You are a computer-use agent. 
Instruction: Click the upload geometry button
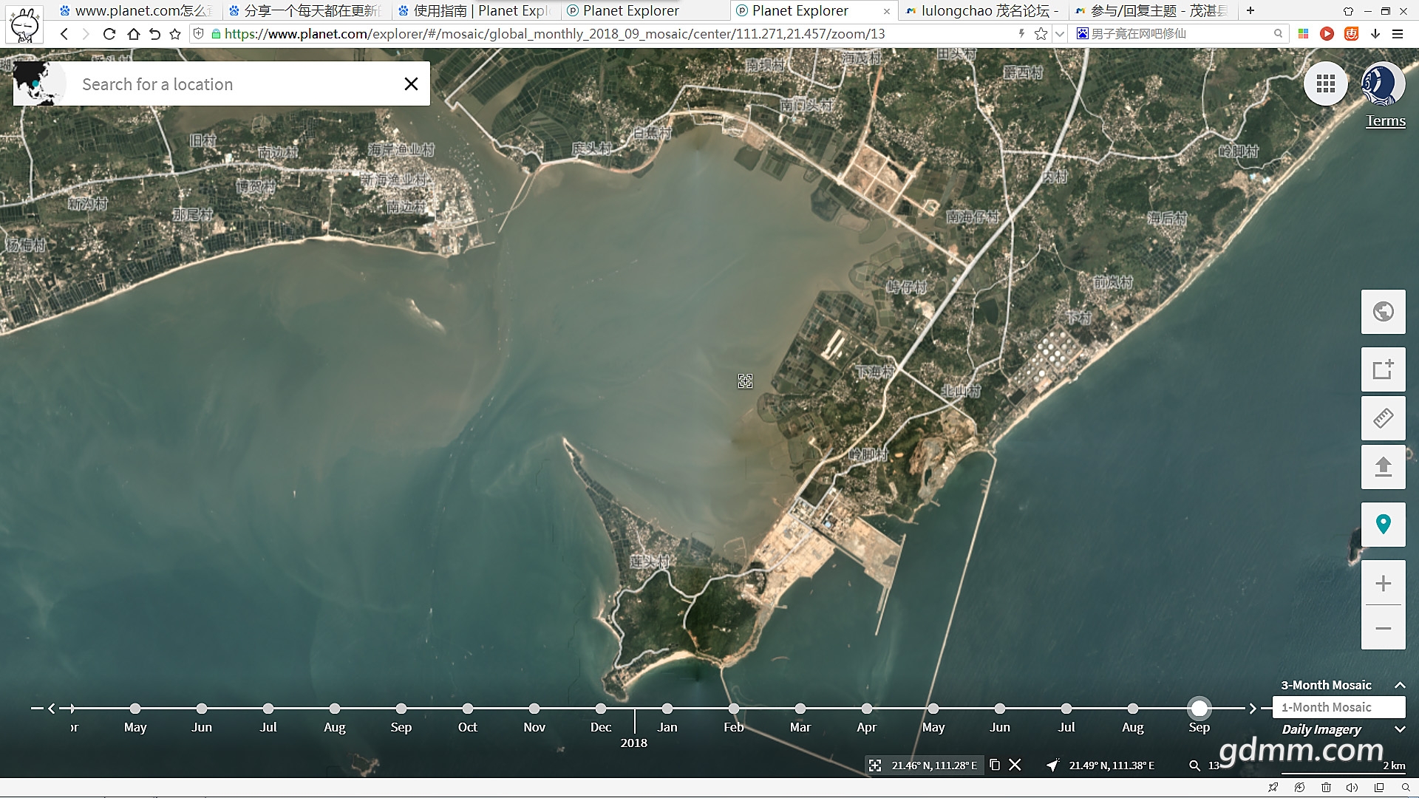coord(1383,467)
